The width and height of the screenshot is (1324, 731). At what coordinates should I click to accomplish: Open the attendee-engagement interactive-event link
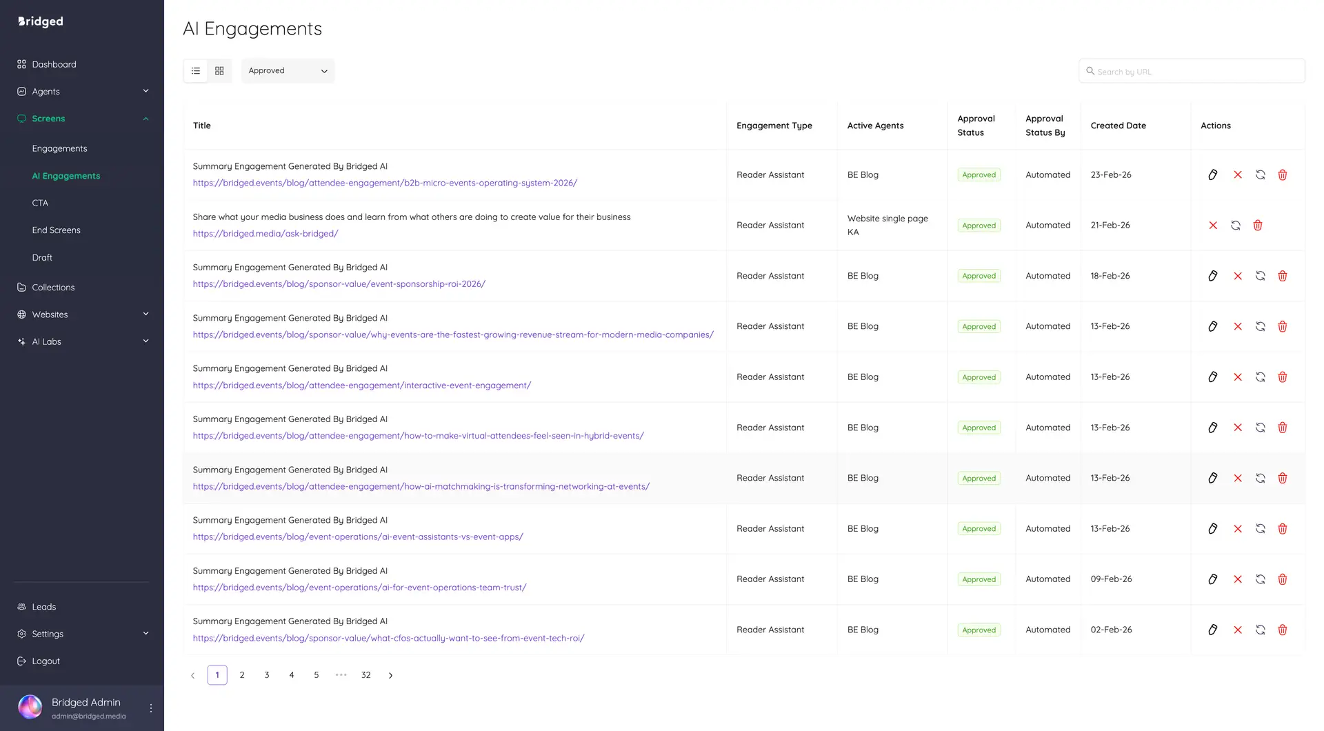pyautogui.click(x=361, y=385)
